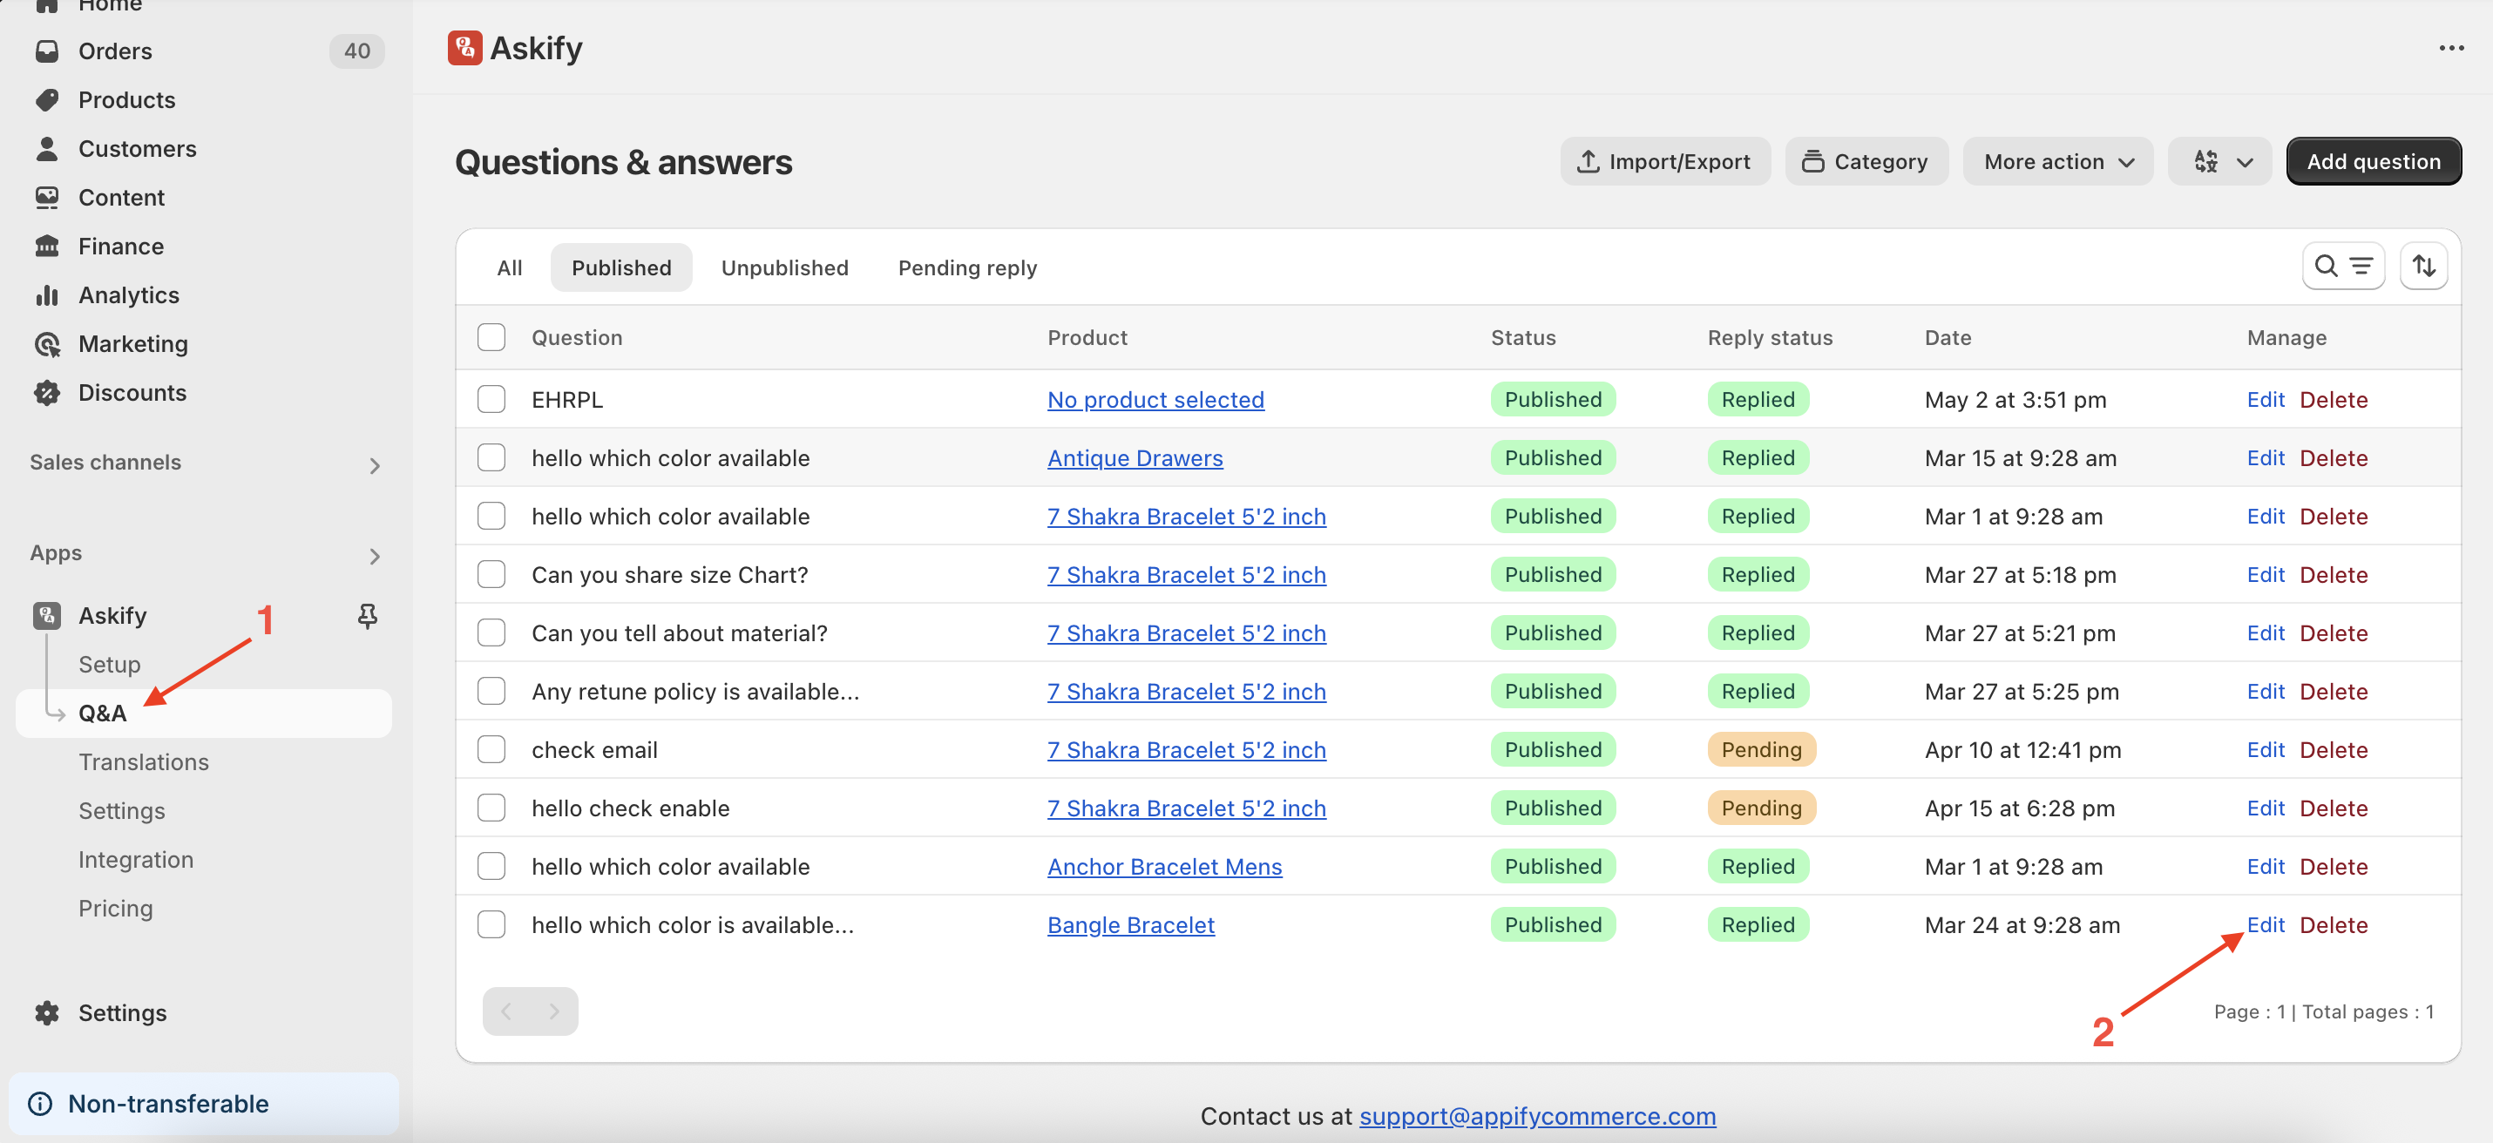This screenshot has height=1143, width=2493.
Task: Open the More action dropdown
Action: pyautogui.click(x=2057, y=162)
